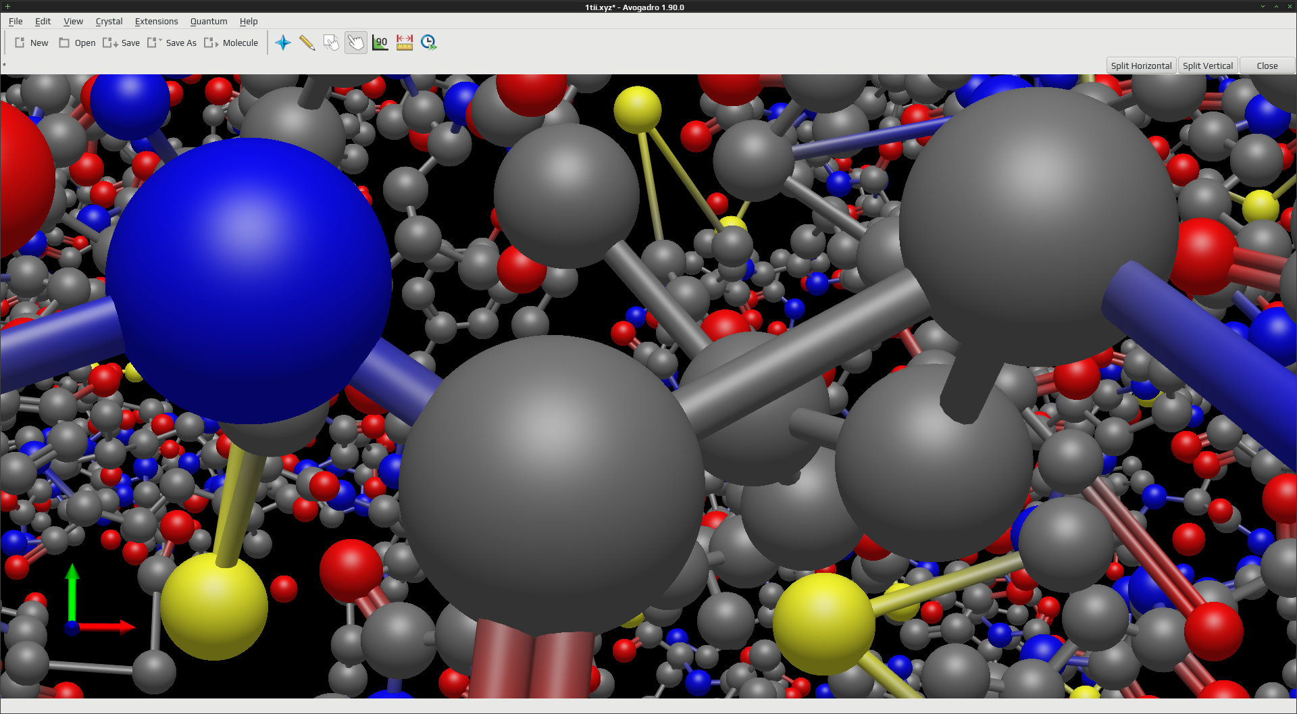Viewport: 1297px width, 714px height.
Task: Pick the distance measure ruler tool
Action: (x=405, y=43)
